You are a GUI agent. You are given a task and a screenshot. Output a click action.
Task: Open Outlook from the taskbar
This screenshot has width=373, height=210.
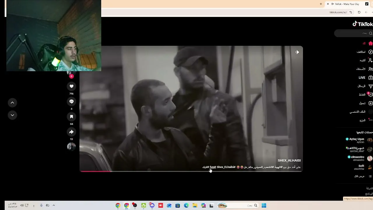[x=169, y=205]
